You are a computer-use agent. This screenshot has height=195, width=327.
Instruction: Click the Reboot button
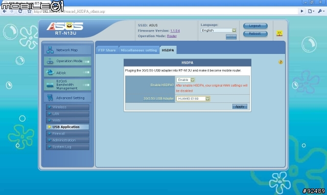pyautogui.click(x=255, y=34)
